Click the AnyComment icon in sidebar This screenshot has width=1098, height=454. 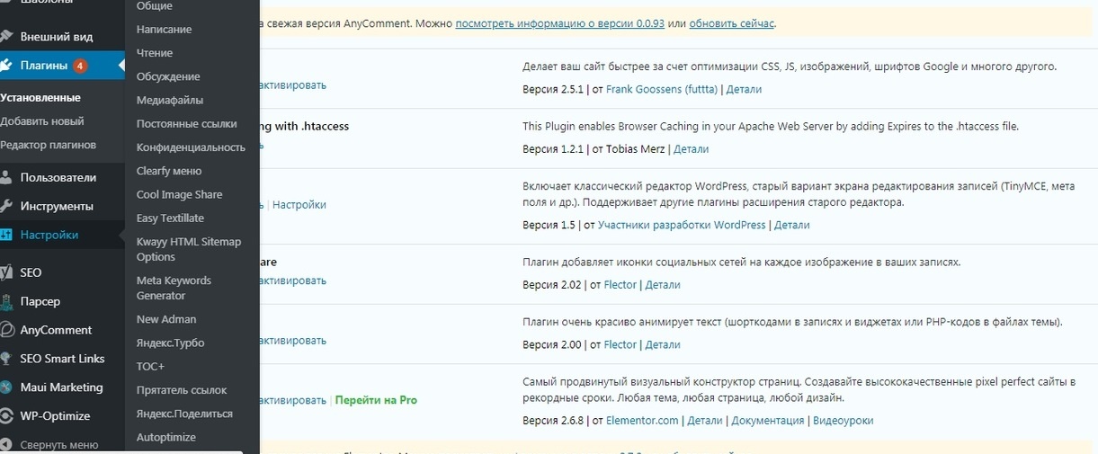click(x=5, y=330)
